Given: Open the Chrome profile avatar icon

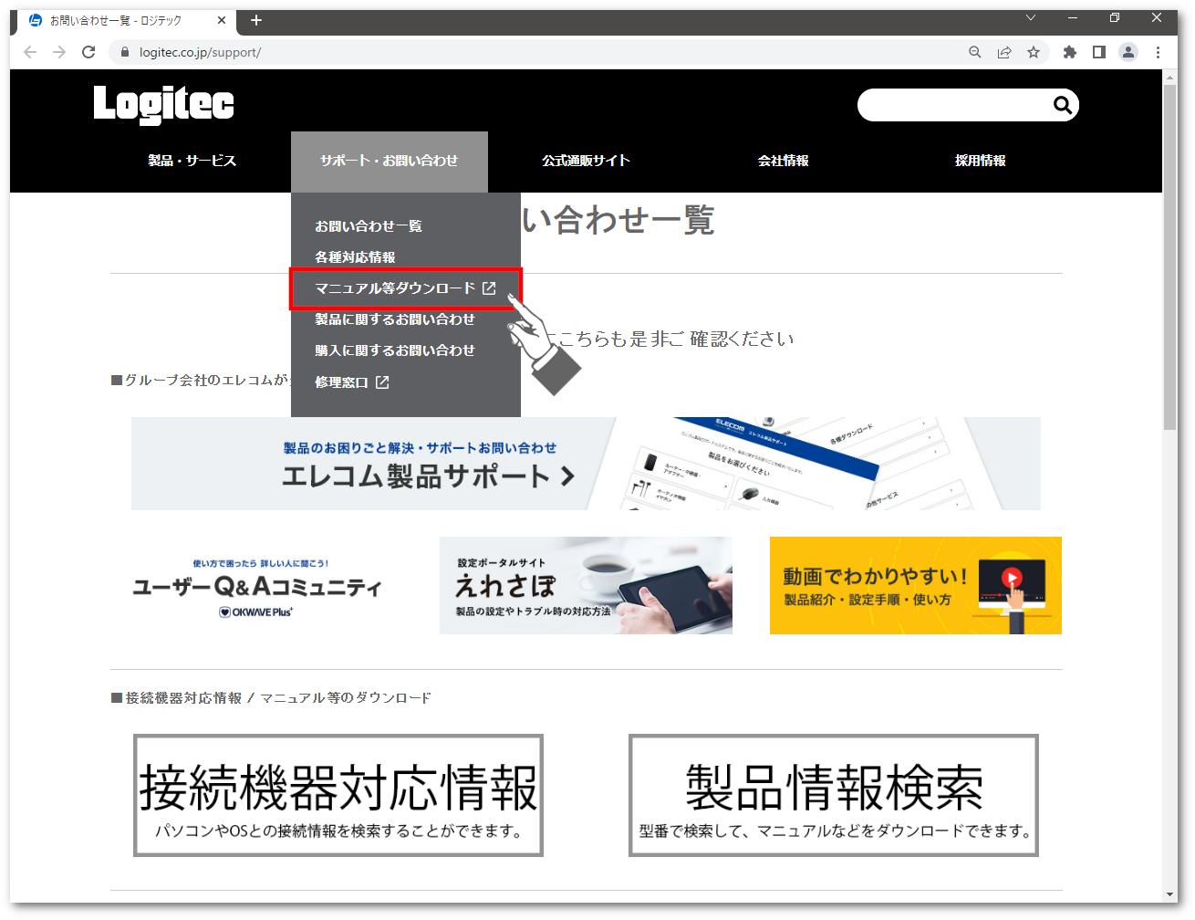Looking at the screenshot, I should (1128, 52).
